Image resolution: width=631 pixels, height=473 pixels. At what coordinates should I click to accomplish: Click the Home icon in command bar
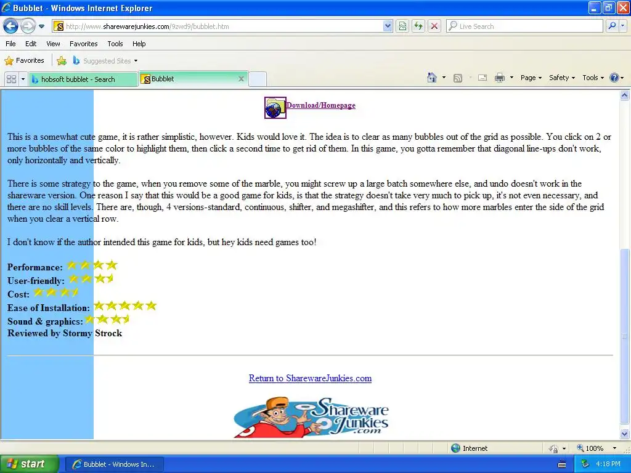[432, 78]
